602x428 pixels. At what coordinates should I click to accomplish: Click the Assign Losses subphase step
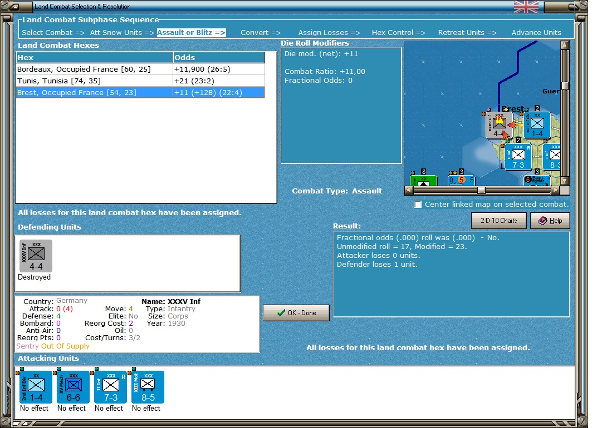pyautogui.click(x=329, y=33)
